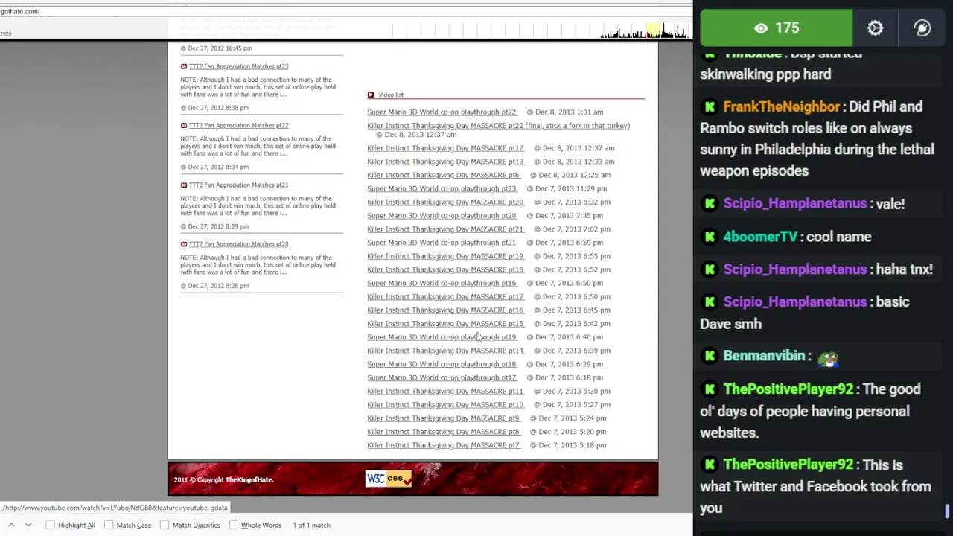Click the icon beside TTT2 Fan Appreciation Matches pt23
This screenshot has width=953, height=536.
pos(184,66)
